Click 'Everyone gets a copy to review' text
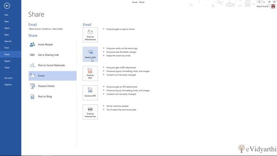Screen dimensions: 277x156 click(x=121, y=29)
